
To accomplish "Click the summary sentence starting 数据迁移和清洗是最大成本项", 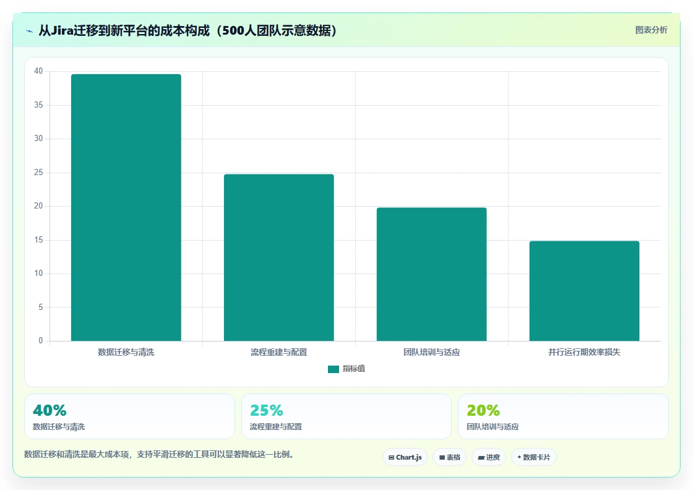I will click(159, 454).
